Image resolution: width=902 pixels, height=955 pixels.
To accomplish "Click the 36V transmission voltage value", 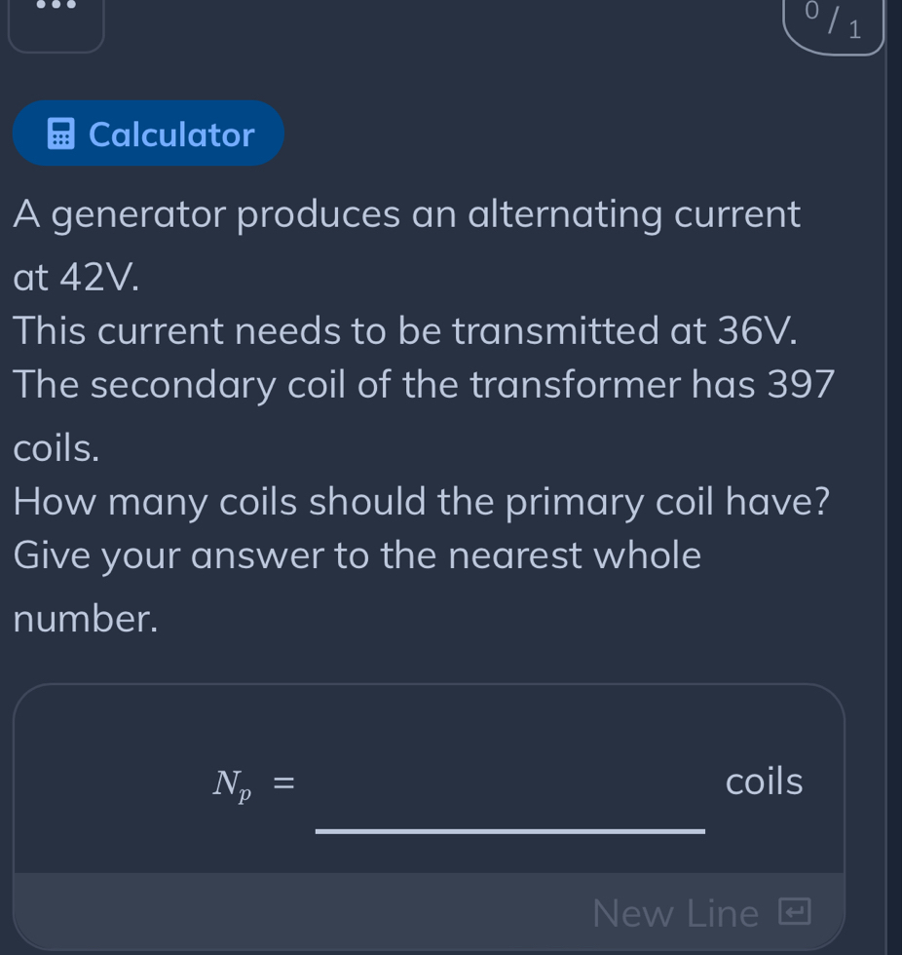I will tap(757, 330).
